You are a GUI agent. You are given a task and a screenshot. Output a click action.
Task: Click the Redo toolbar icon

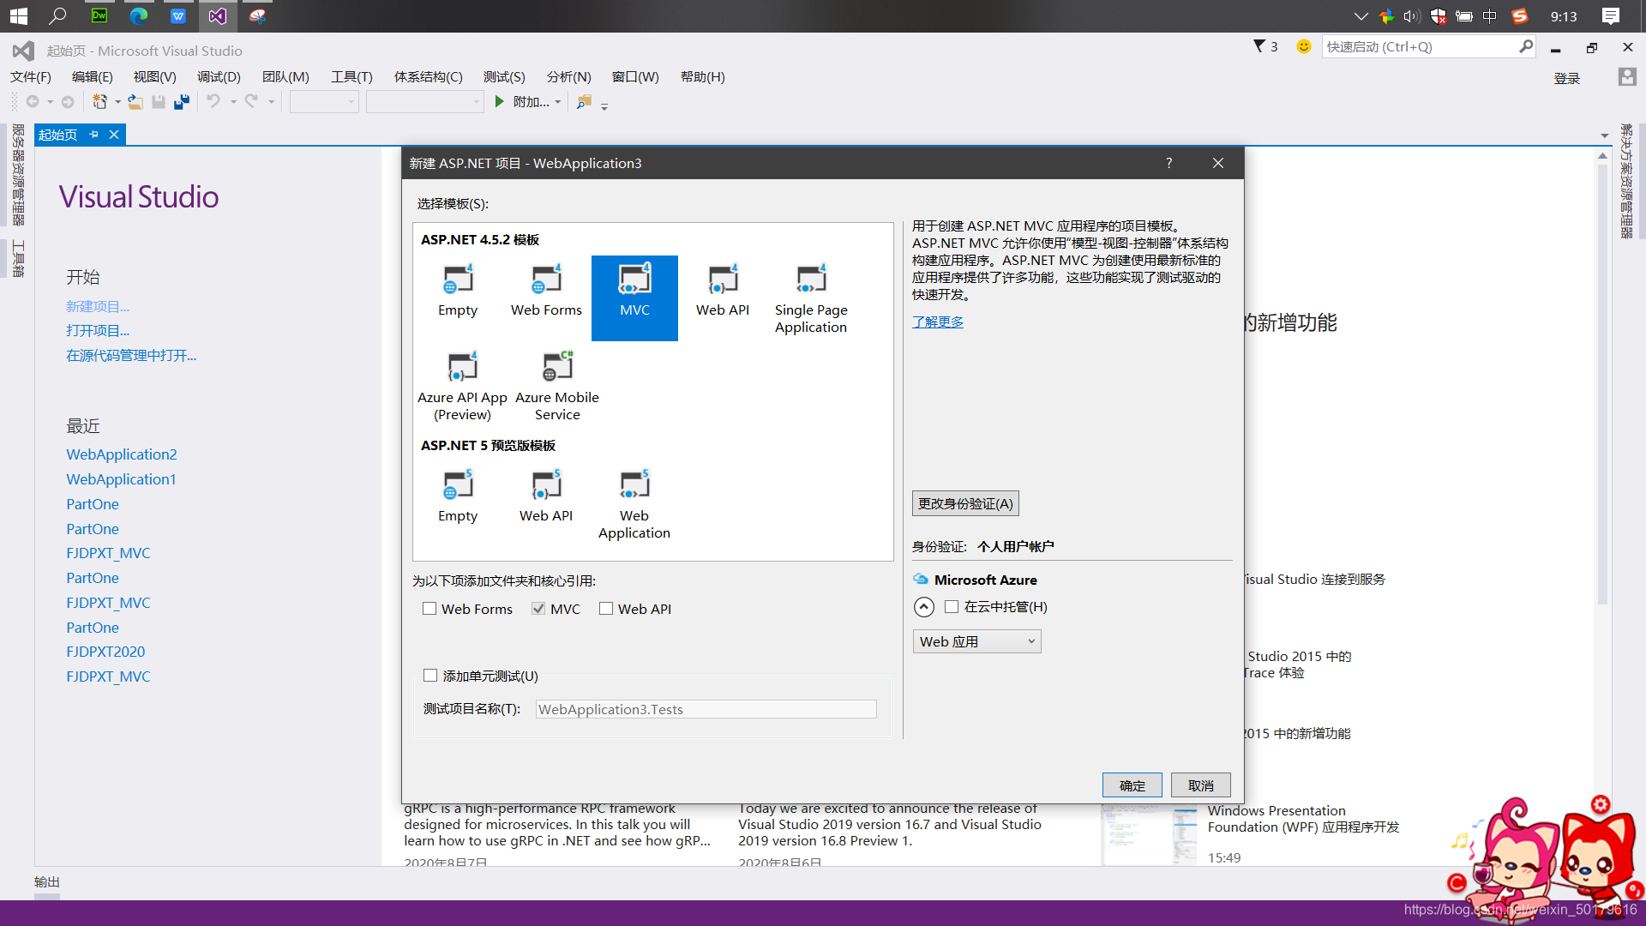click(251, 102)
